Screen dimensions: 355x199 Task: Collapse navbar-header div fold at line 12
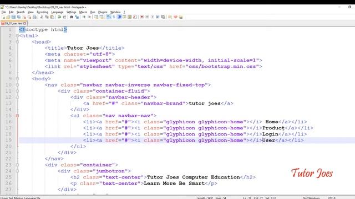point(17,97)
